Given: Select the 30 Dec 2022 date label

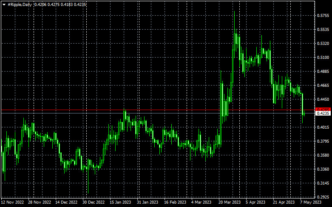Looking at the screenshot, I should coord(94,202).
